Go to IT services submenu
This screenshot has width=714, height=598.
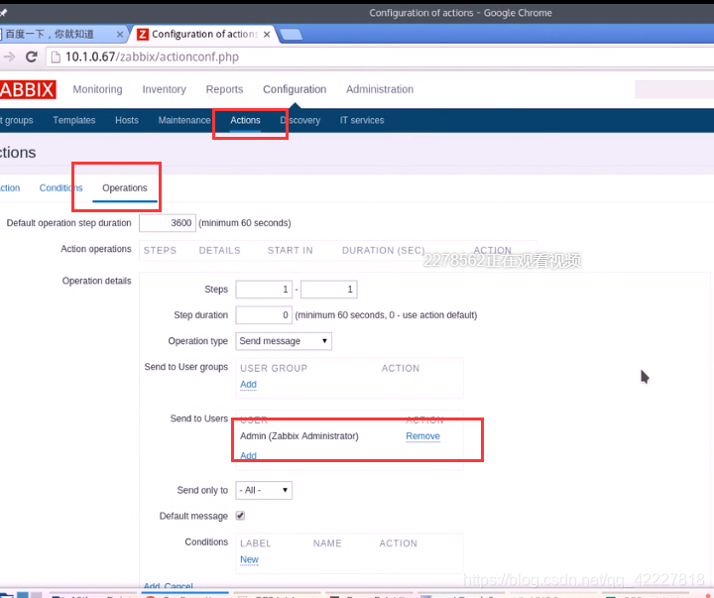point(362,120)
